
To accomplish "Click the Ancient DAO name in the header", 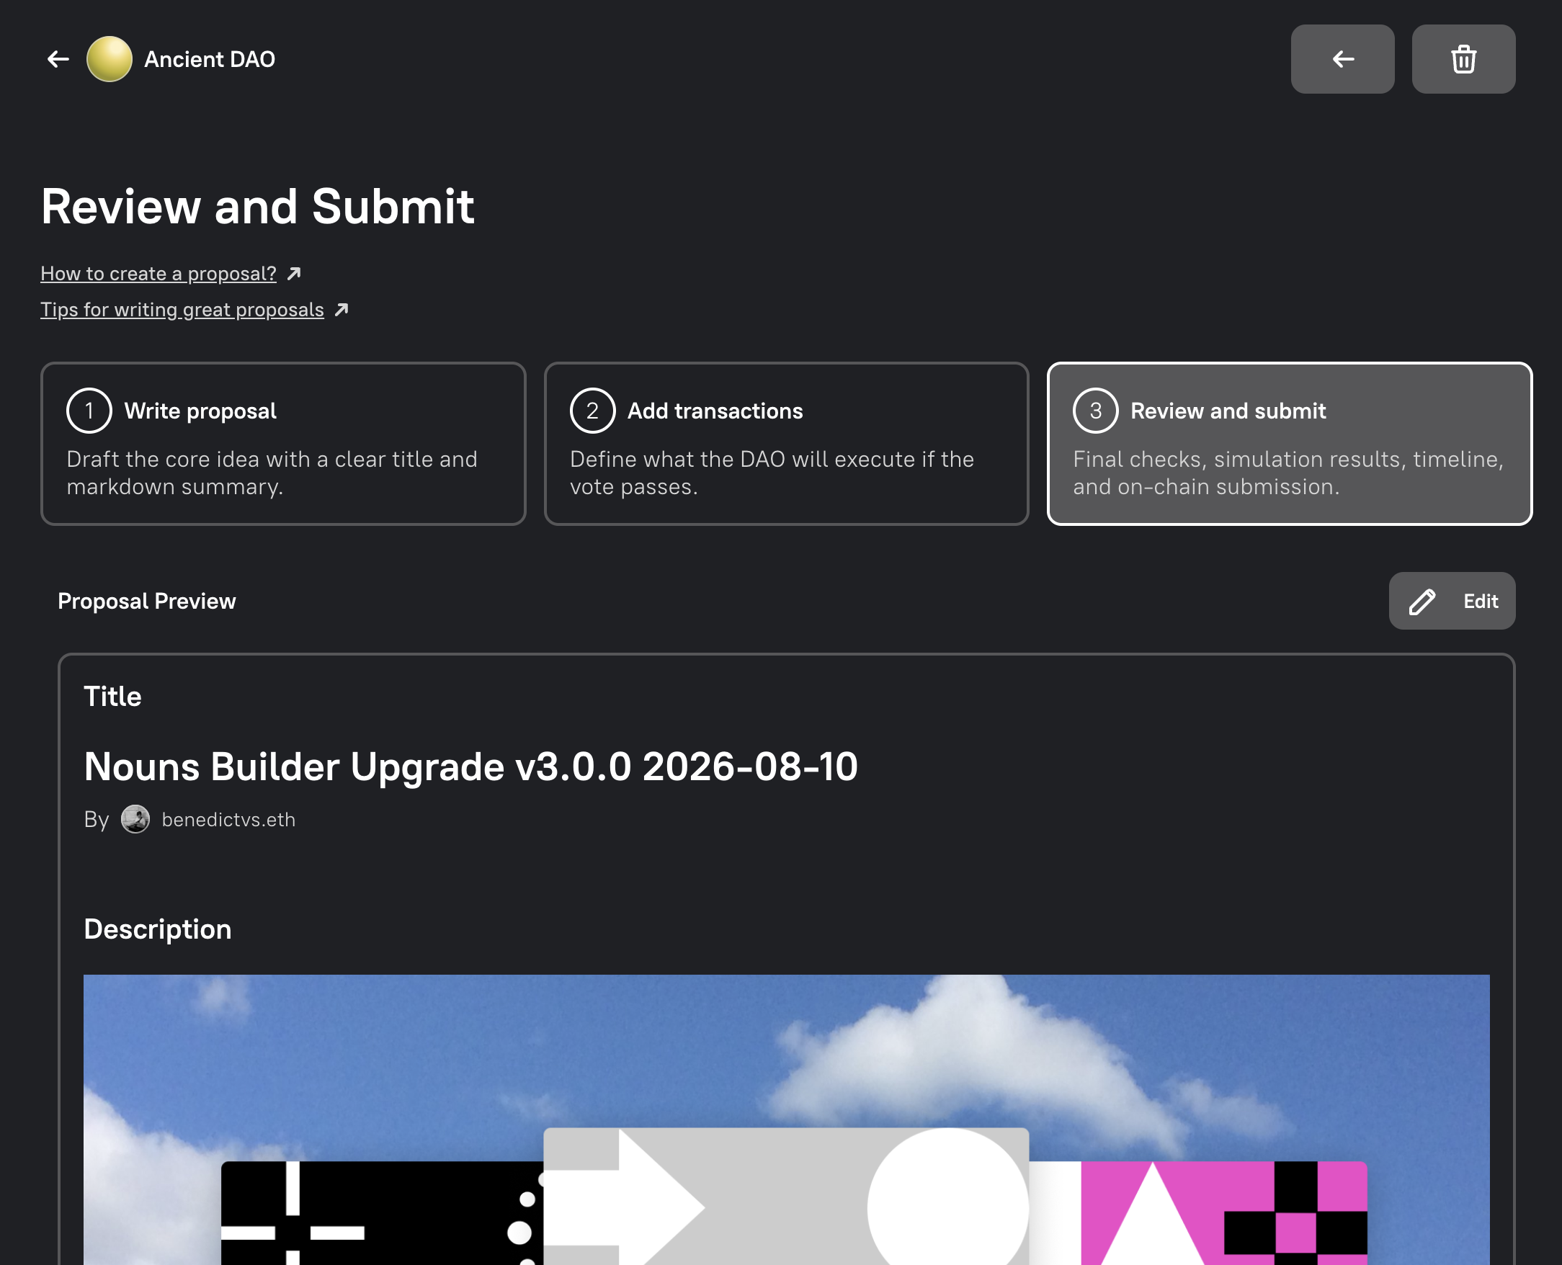I will [209, 59].
